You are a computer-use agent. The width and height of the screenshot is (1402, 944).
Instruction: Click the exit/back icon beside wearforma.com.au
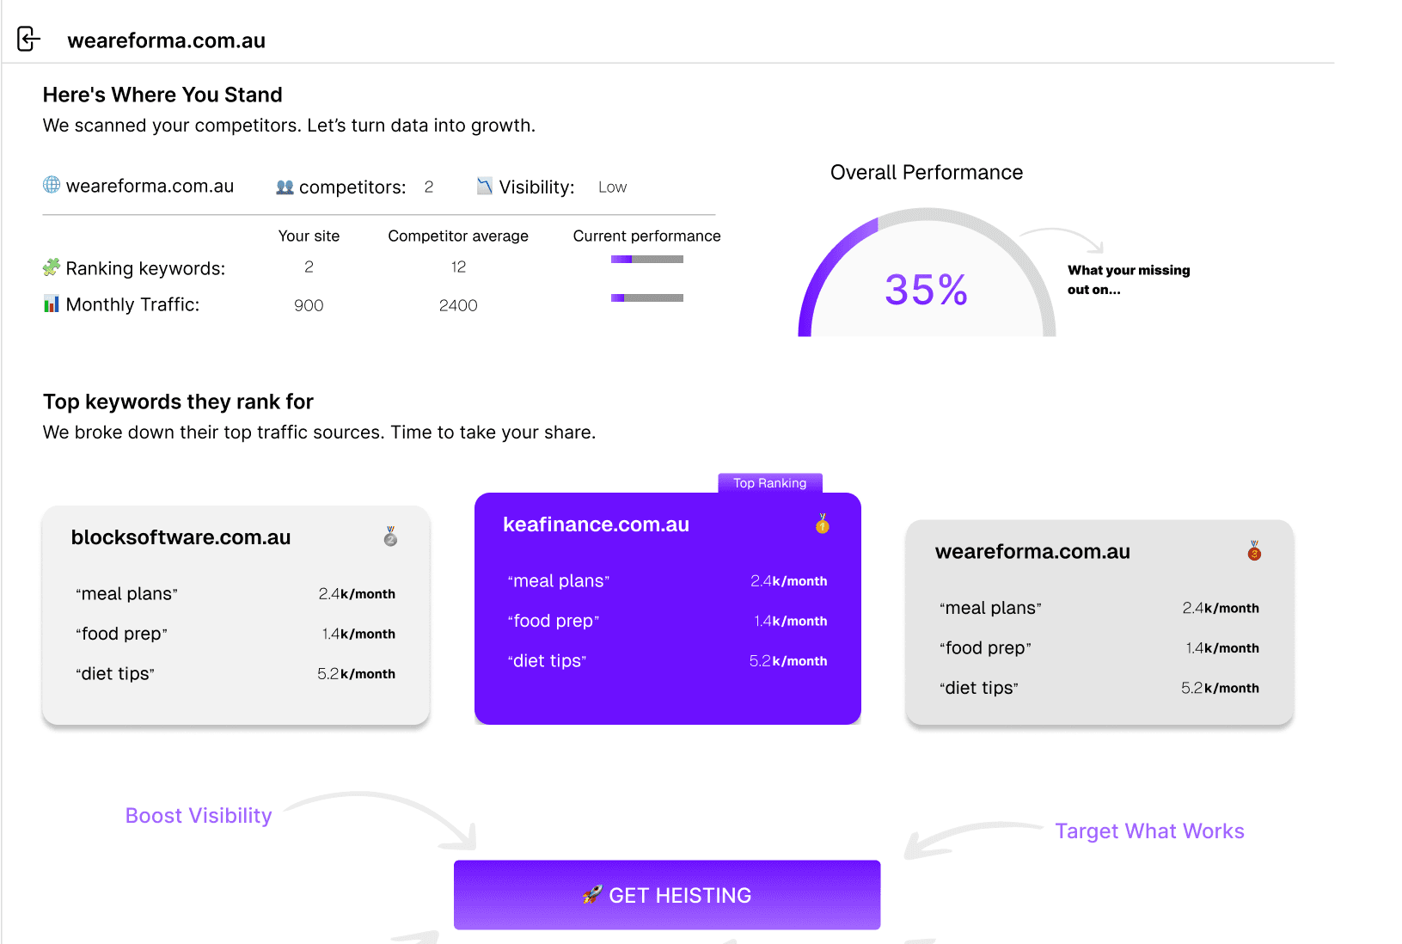(x=28, y=39)
